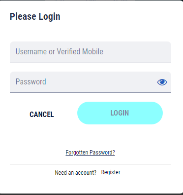This screenshot has width=183, height=195.
Task: Dismiss the login dialog with CANCEL
Action: click(x=42, y=115)
